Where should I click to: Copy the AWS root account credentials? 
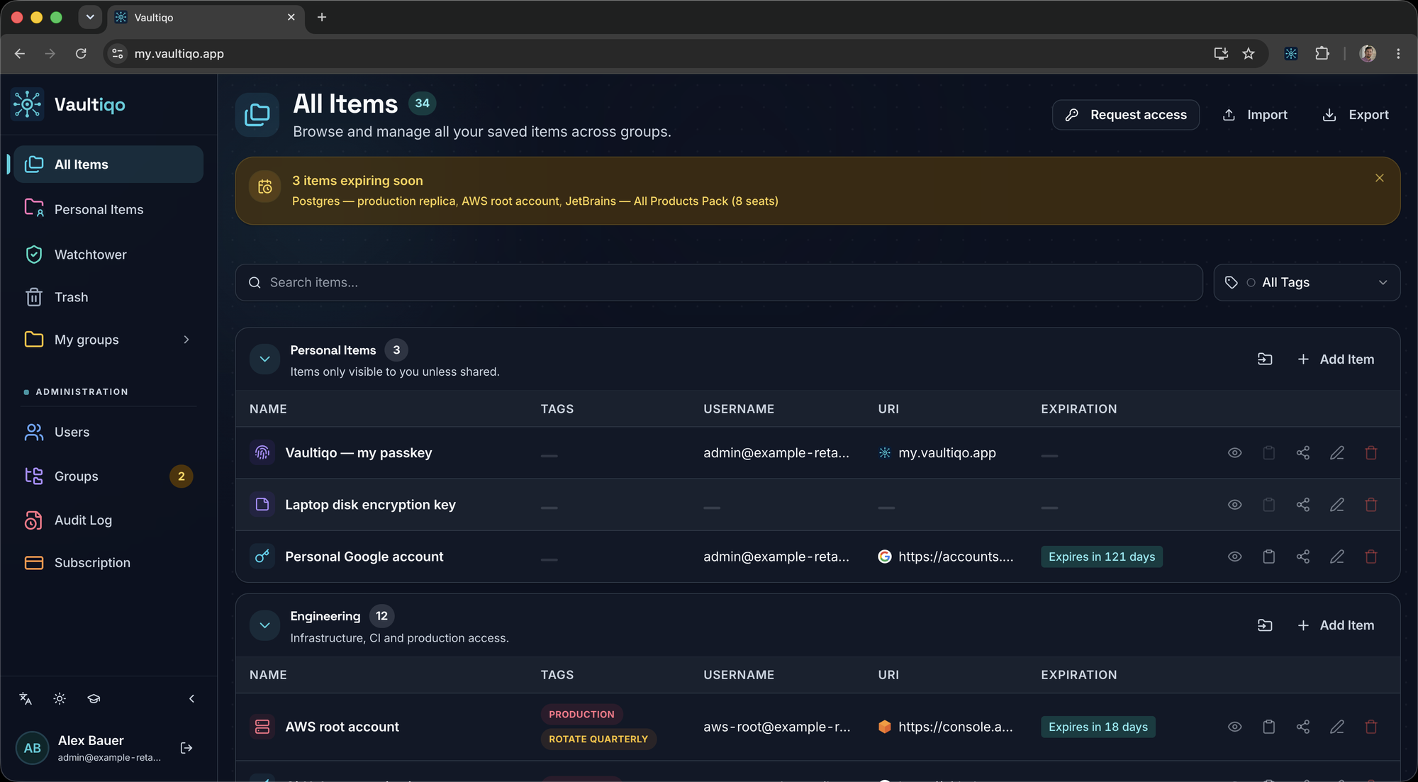(1268, 727)
